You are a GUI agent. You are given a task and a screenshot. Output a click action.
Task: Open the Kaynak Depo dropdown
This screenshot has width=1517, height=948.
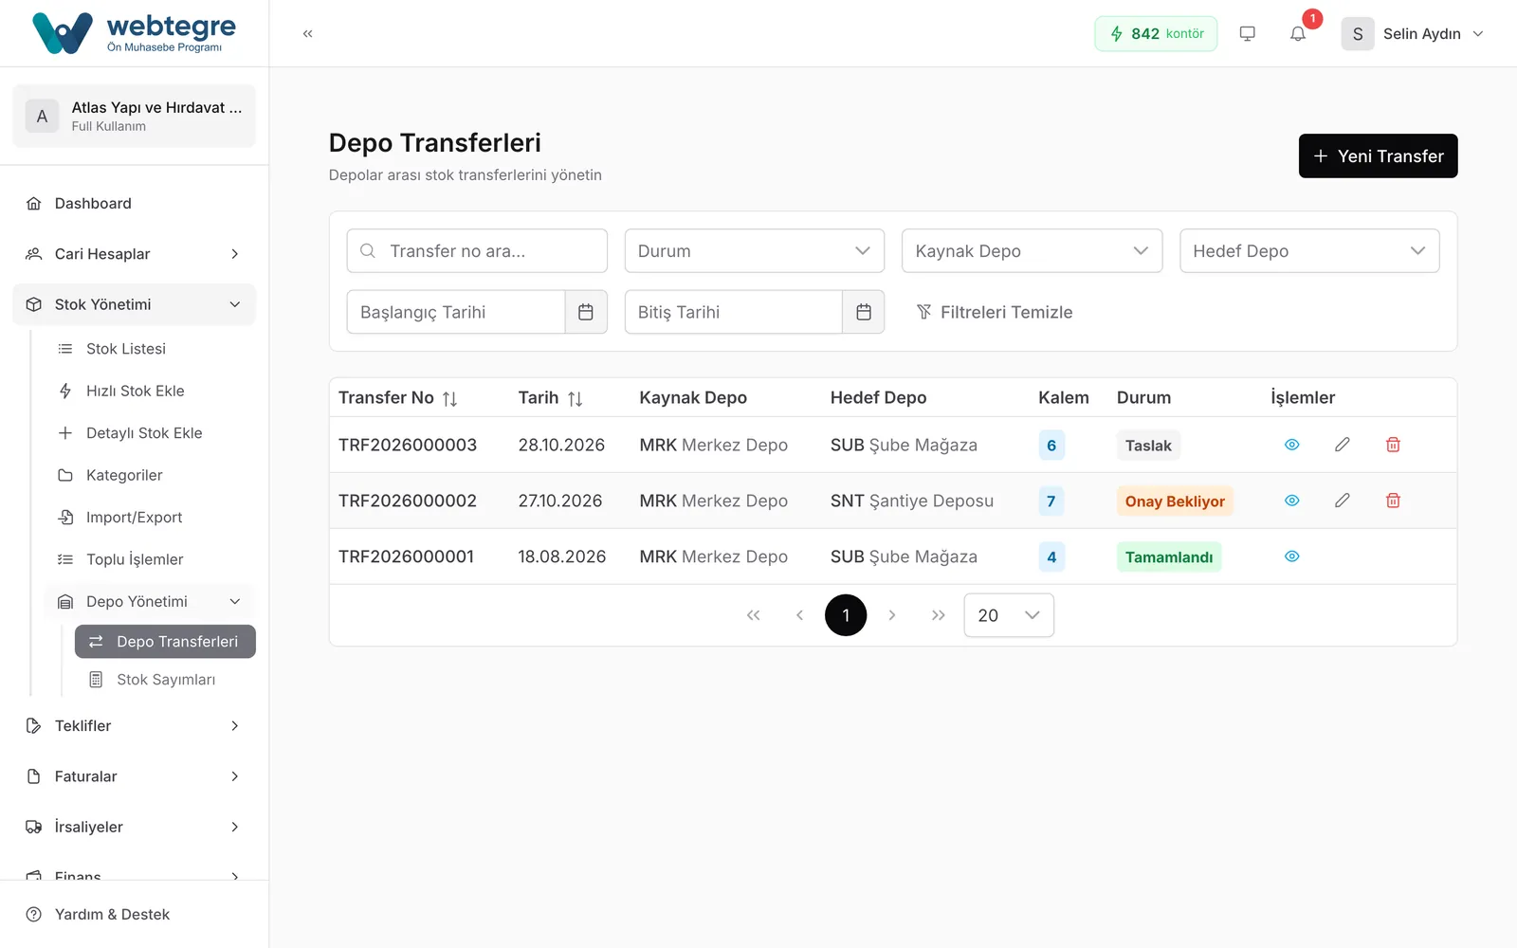coord(1032,251)
